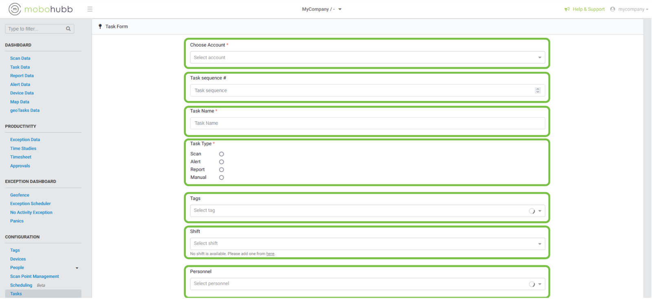
Task: Click the Help & Support megaphone icon
Action: tap(567, 9)
